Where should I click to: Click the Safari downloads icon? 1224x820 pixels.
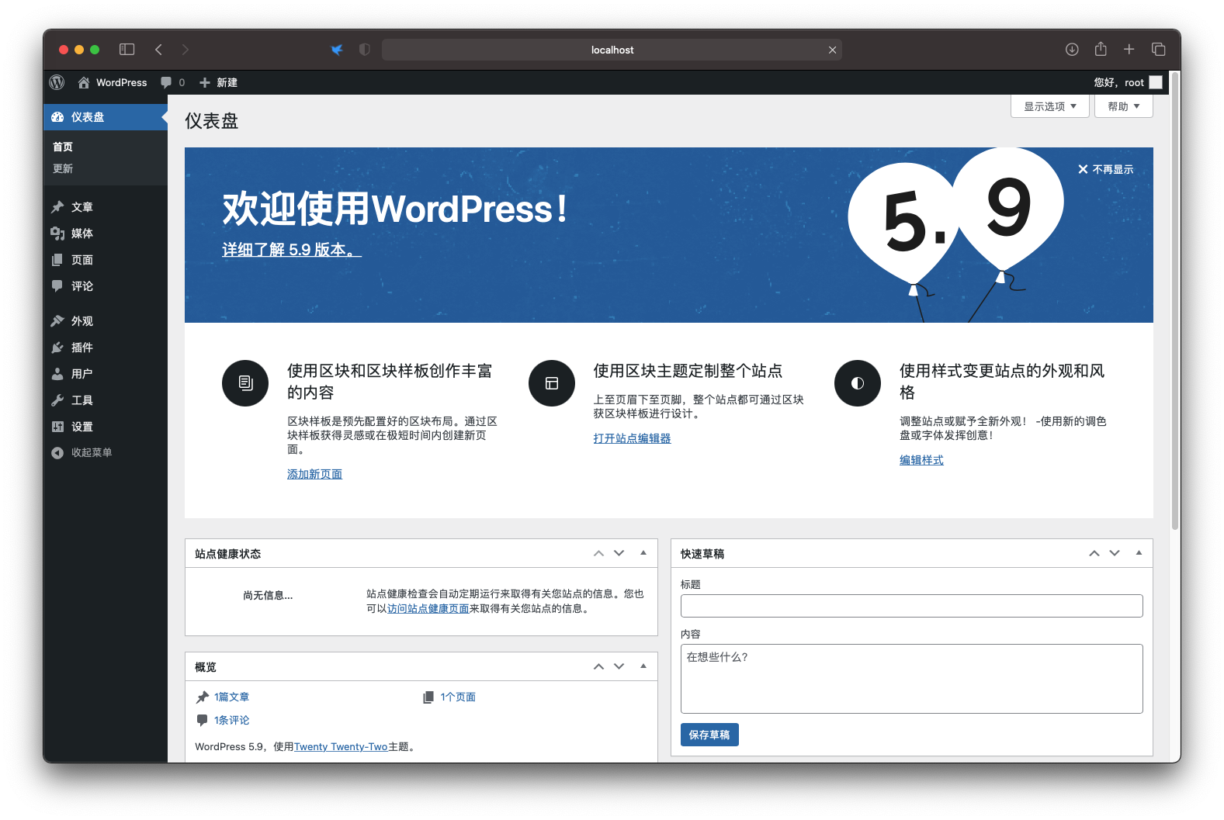pyautogui.click(x=1072, y=50)
